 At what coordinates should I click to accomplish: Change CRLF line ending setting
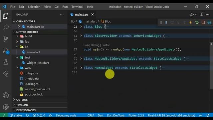pos(91,115)
